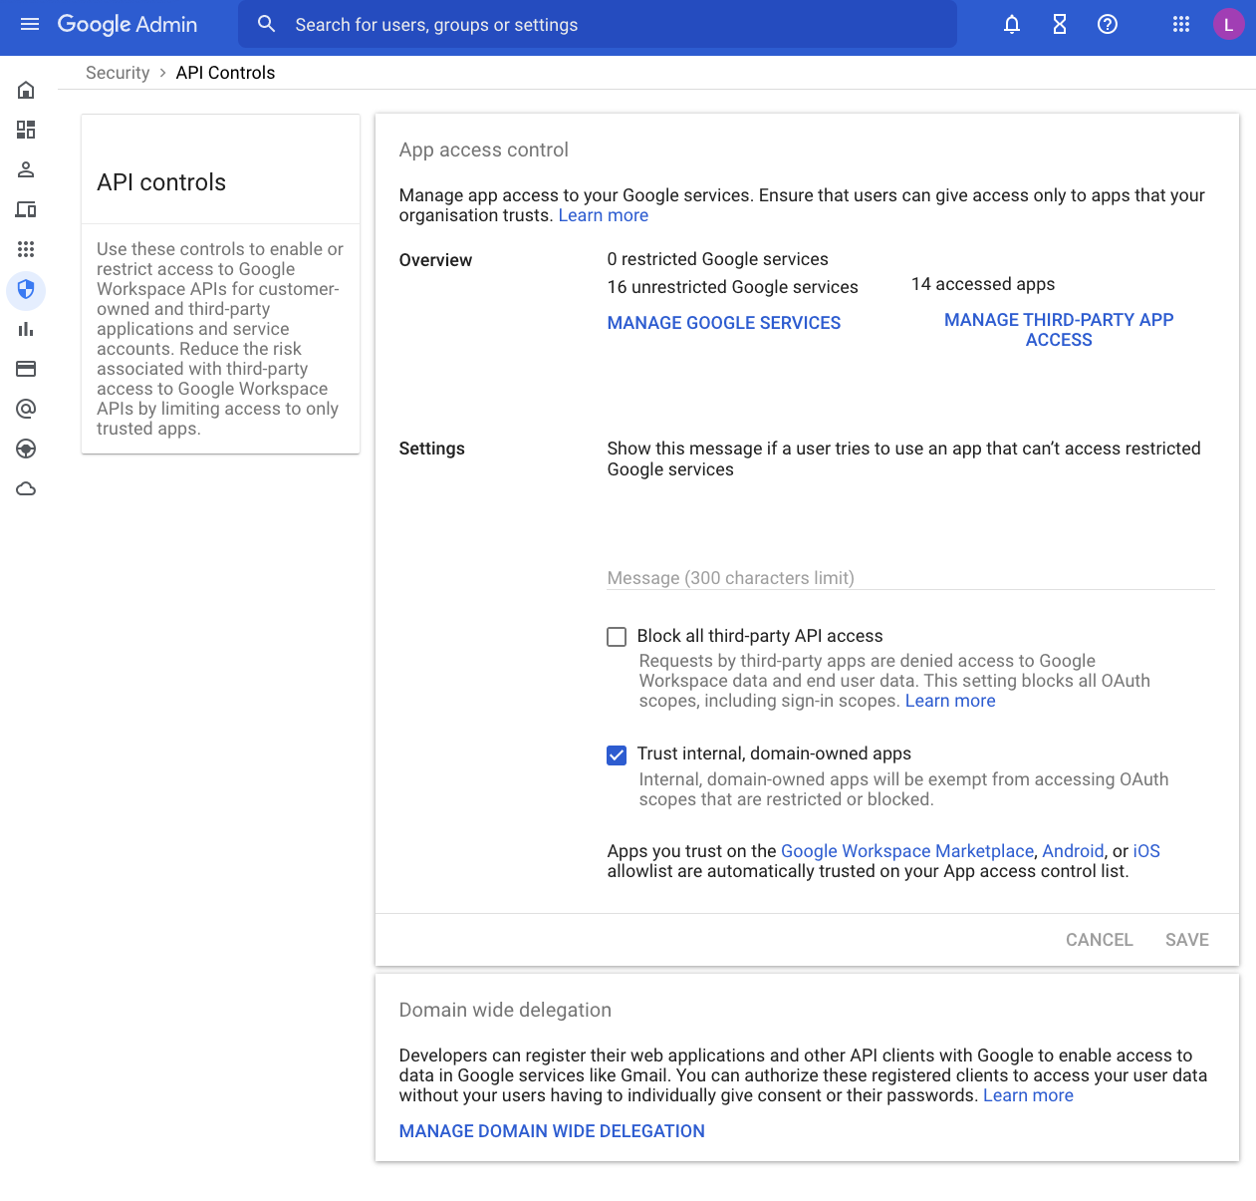Click Manage Third-Party App Access

tap(1059, 330)
